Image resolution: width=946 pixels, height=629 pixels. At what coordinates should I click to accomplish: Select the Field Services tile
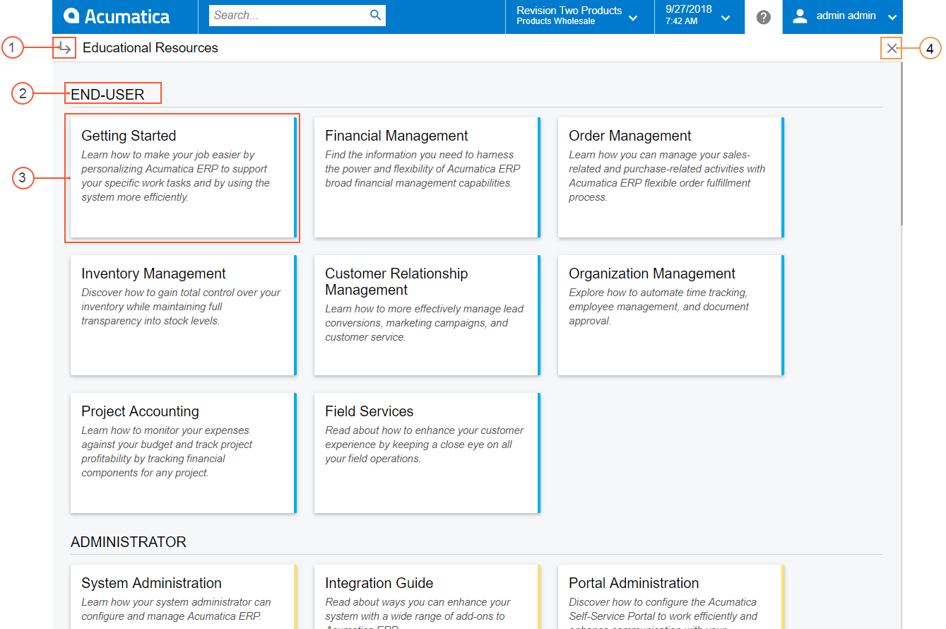[x=426, y=453]
